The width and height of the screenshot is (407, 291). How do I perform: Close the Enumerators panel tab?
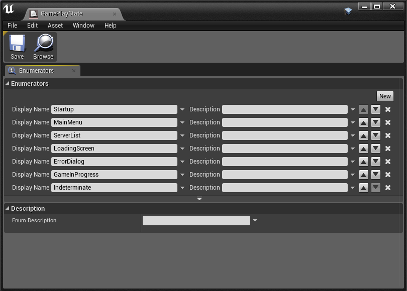74,71
